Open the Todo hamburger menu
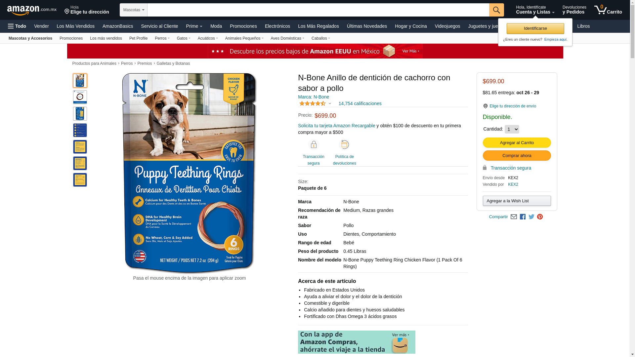635x357 pixels. [x=17, y=26]
